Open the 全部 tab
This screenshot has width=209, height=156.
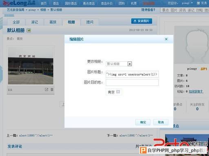coord(16,22)
